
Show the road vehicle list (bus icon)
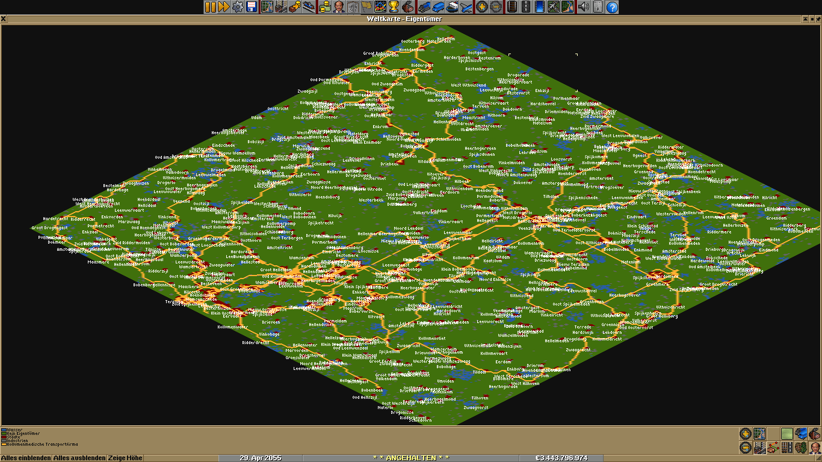pos(437,7)
